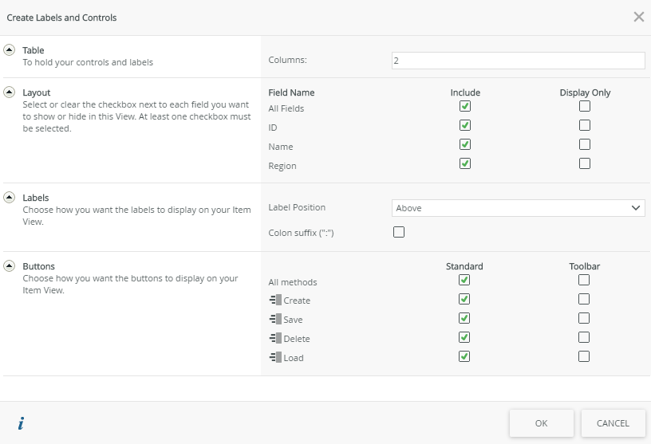Uncheck Include for the Region field
This screenshot has height=444, width=651.
click(465, 163)
